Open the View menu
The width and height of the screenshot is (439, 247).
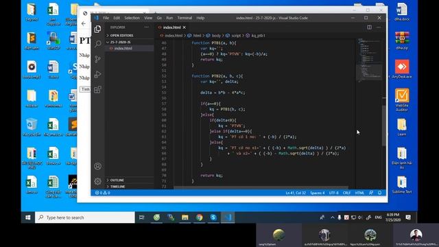pos(148,18)
